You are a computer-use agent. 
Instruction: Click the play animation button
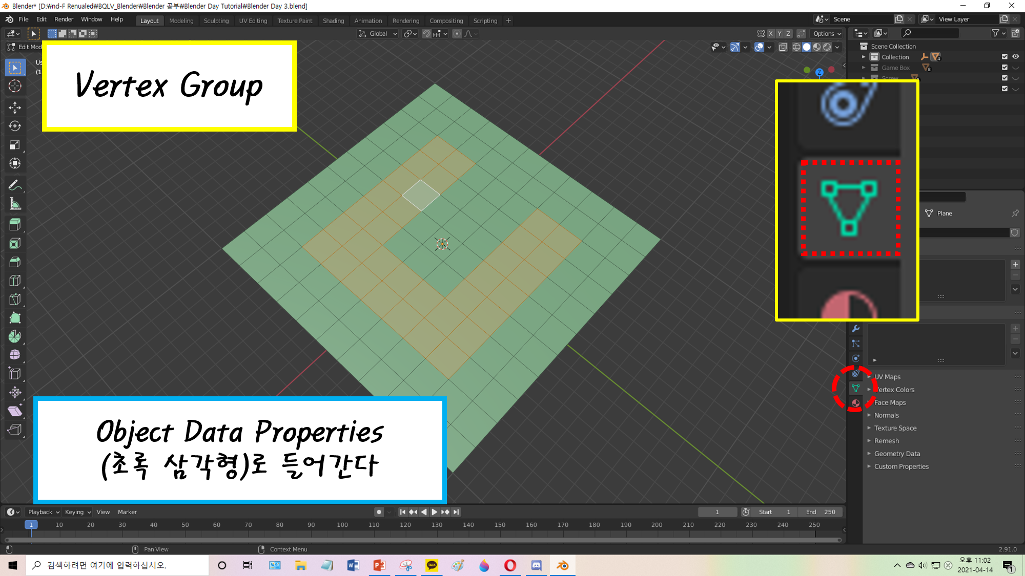pyautogui.click(x=435, y=512)
